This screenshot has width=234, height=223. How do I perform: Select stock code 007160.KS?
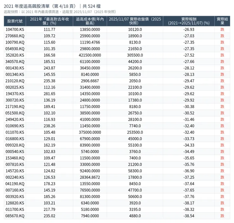tap(15, 190)
